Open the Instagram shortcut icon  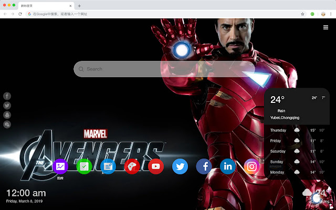pos(251,166)
